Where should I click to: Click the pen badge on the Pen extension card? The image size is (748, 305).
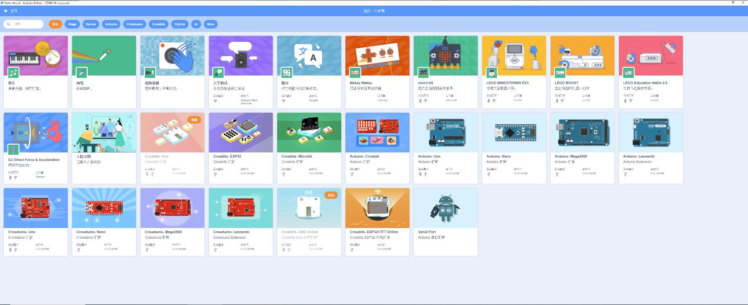point(82,72)
